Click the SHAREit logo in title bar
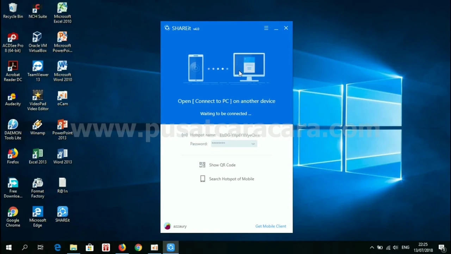This screenshot has width=451, height=254. click(x=167, y=28)
